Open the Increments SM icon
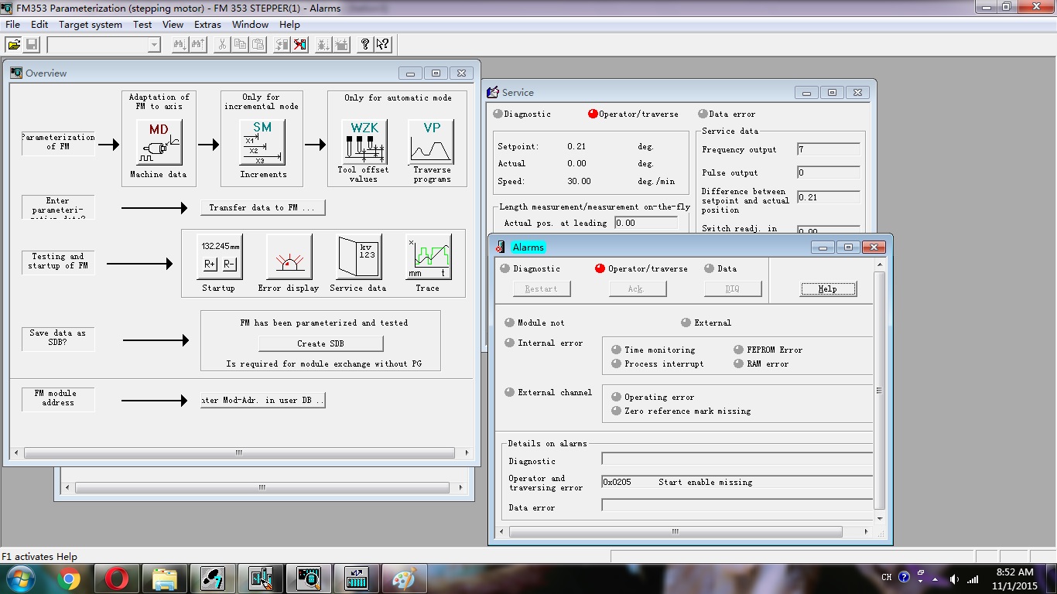Viewport: 1057px width, 594px height. coord(262,142)
